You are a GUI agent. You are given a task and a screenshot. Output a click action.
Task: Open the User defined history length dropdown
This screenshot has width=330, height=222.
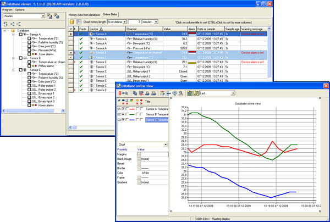tap(125, 22)
